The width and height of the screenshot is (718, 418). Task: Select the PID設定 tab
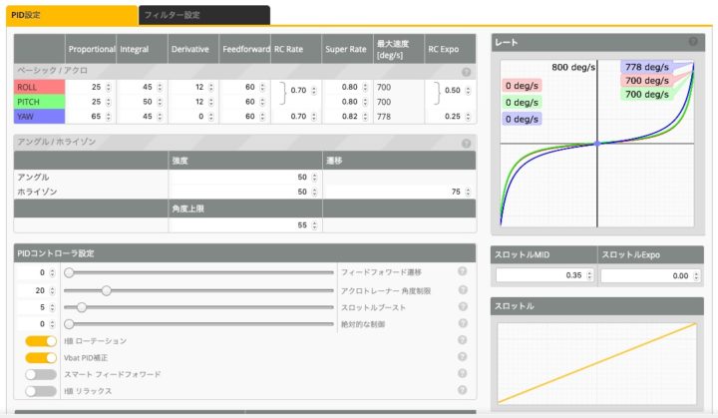68,15
